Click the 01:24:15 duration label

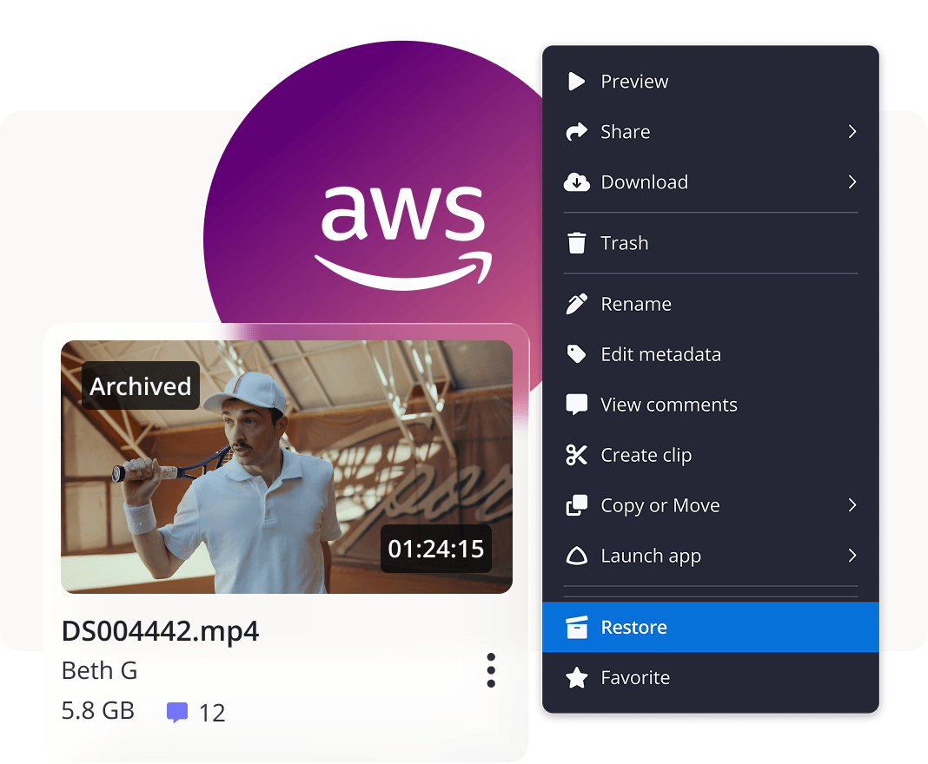click(436, 549)
